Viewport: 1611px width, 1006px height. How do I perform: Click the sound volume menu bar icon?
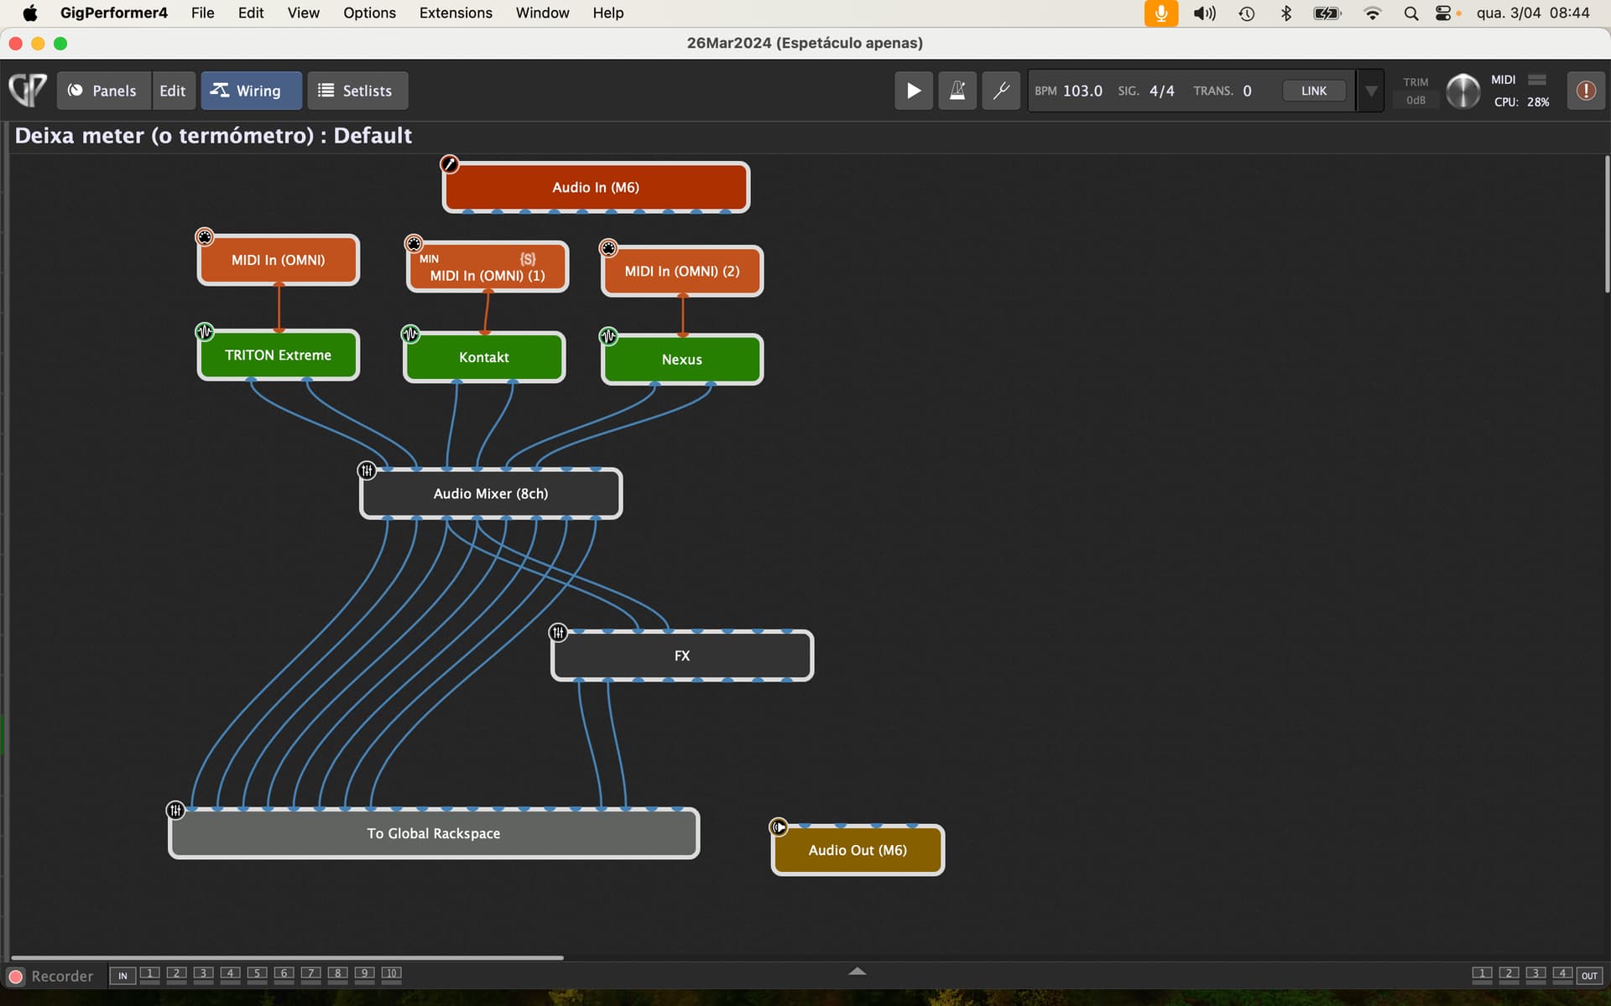tap(1205, 13)
